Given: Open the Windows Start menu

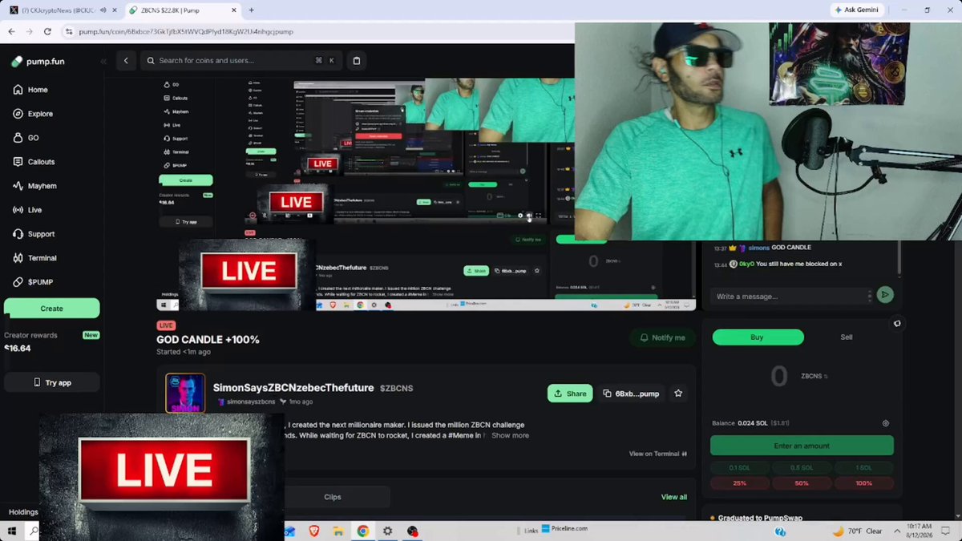Looking at the screenshot, I should click(13, 531).
